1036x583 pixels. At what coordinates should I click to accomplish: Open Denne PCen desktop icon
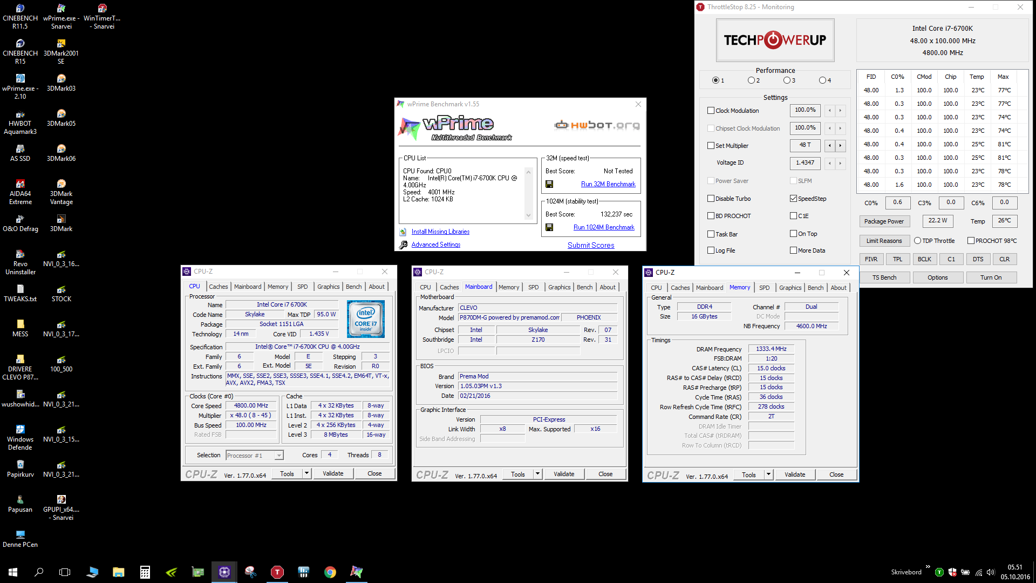pos(20,539)
